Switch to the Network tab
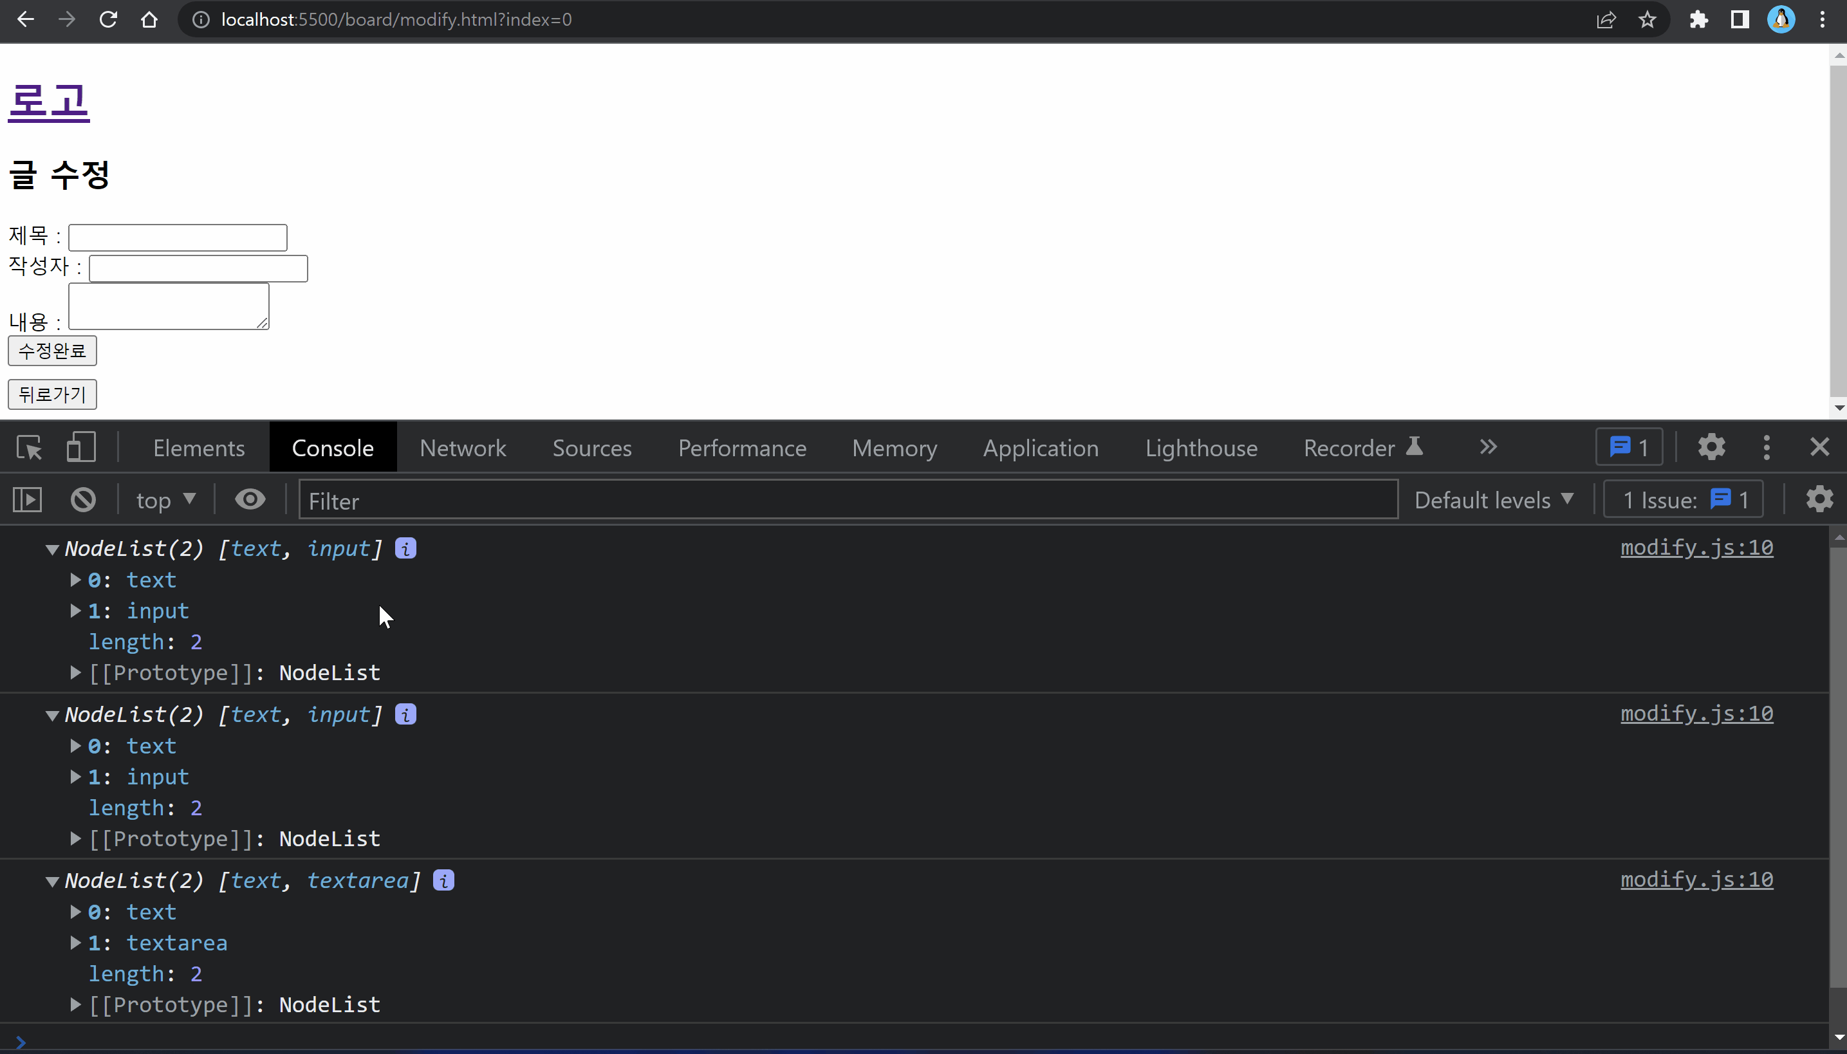 (463, 447)
